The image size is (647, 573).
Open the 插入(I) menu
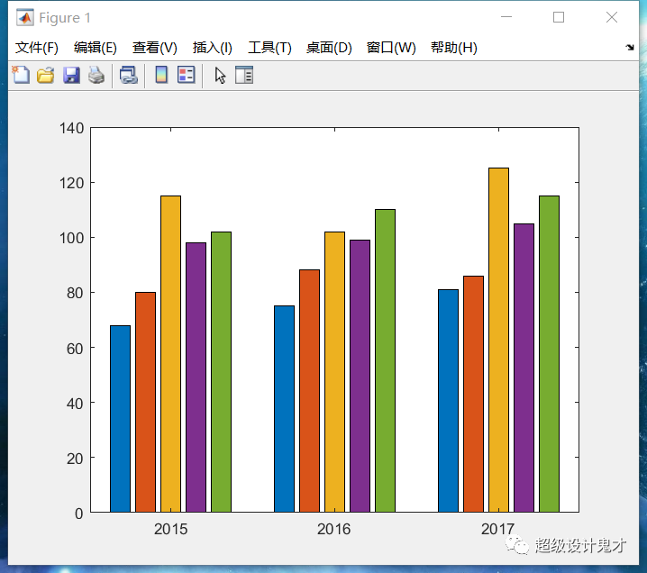[213, 48]
